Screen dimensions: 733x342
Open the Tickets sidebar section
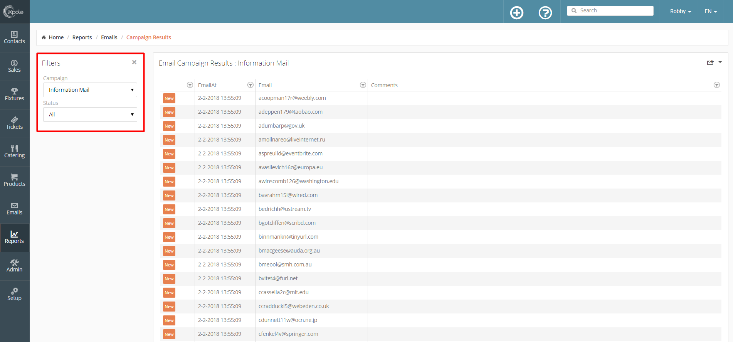click(x=15, y=123)
